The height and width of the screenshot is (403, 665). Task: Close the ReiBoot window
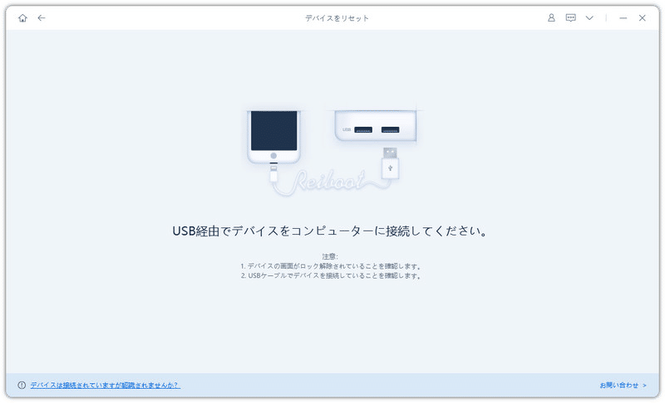tap(642, 17)
